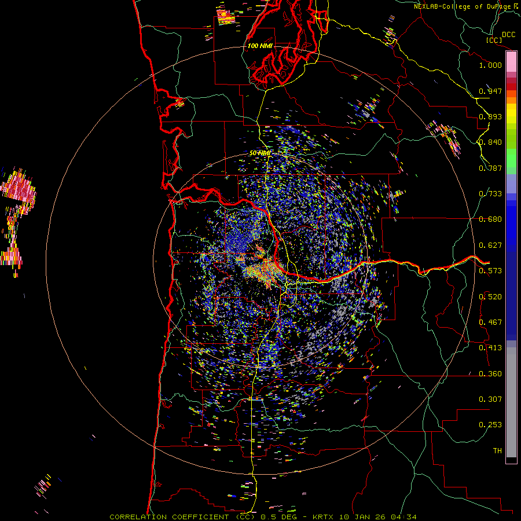Click the 0.253 legend value
Screen dimensions: 521x521
tap(490, 425)
